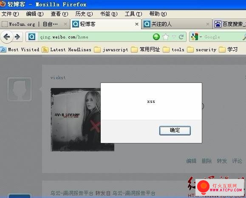This screenshot has height=198, width=246.
Task: Close the 轻博客 tab
Action: pyautogui.click(x=137, y=24)
